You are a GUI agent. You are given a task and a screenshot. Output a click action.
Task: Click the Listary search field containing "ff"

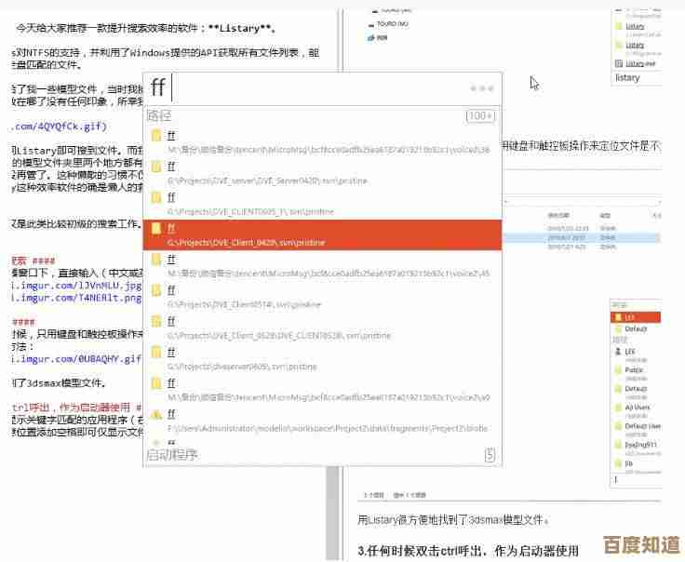(x=316, y=88)
